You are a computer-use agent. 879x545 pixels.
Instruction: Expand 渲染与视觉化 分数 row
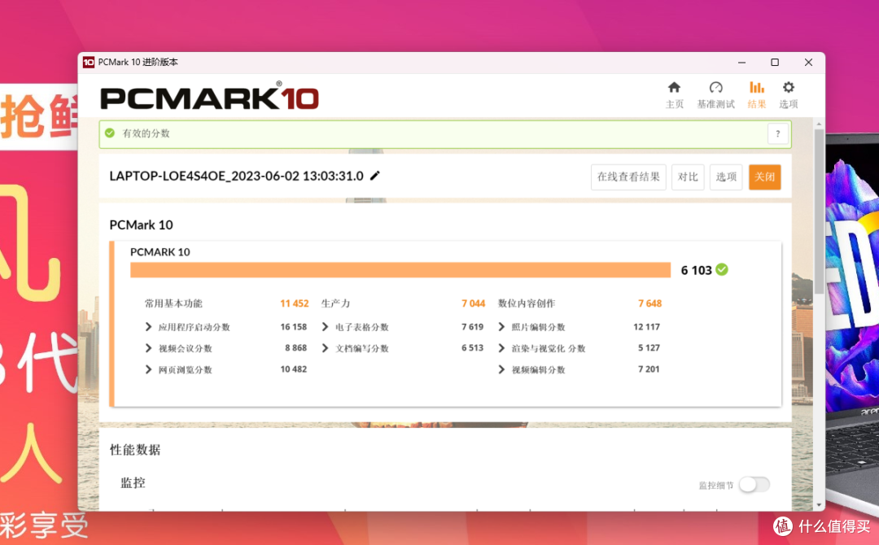501,348
